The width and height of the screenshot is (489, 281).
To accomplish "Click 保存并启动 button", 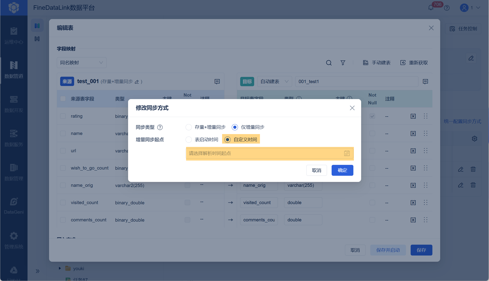I will (388, 250).
